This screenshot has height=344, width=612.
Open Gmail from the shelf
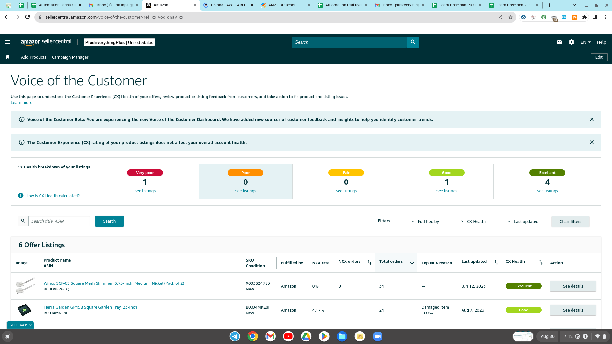[x=271, y=336]
